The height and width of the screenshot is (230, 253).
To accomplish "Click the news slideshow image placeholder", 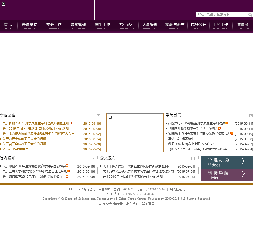I will point(135,132).
